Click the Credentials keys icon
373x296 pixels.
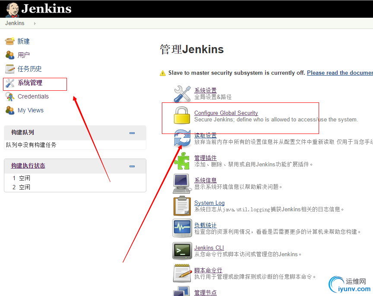click(x=10, y=96)
